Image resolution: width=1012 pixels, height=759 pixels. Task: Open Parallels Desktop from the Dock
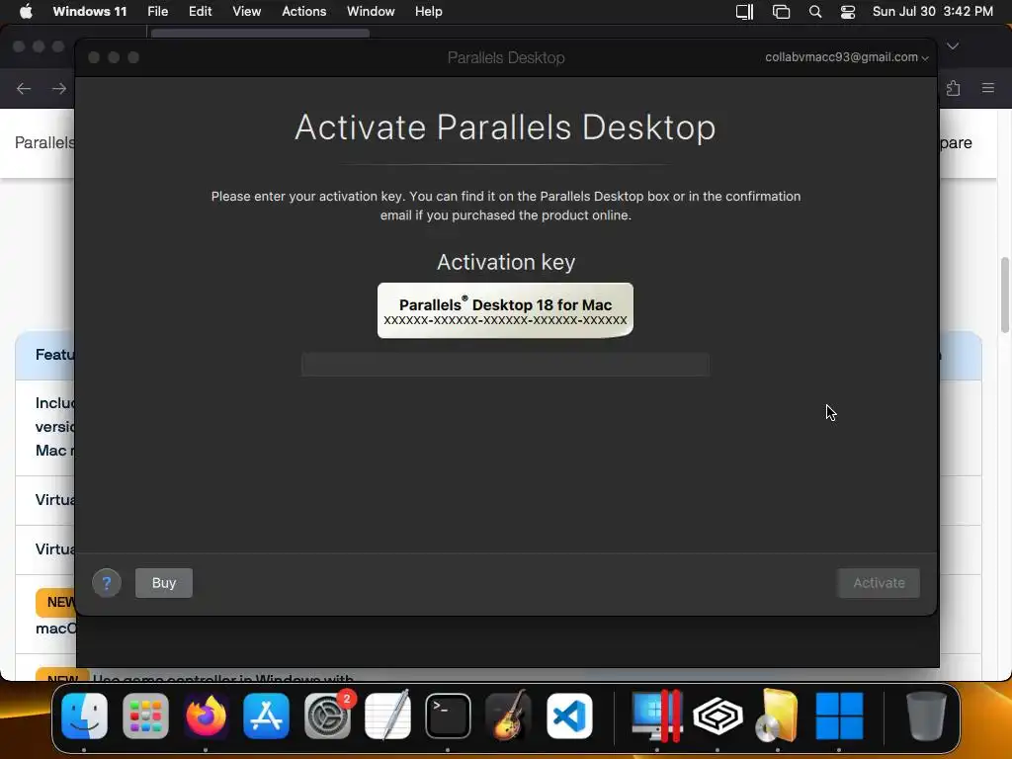click(x=657, y=716)
